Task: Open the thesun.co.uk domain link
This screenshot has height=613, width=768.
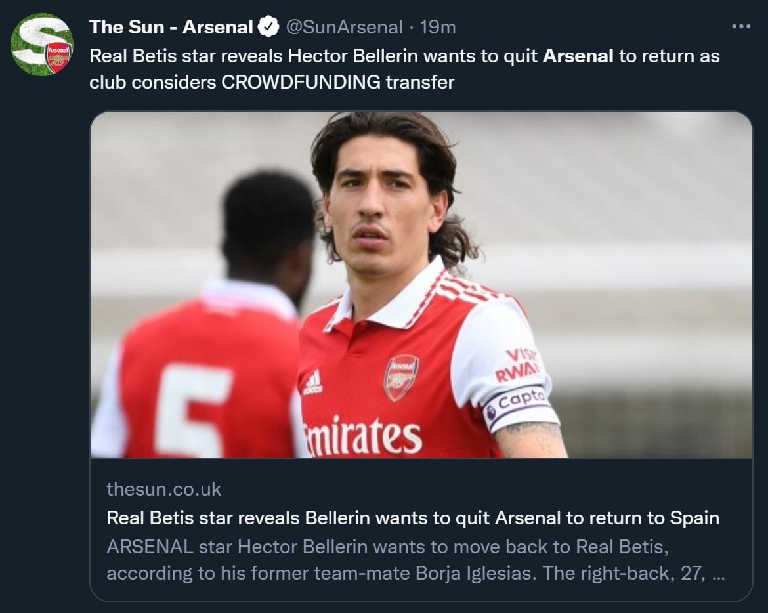Action: coord(163,489)
